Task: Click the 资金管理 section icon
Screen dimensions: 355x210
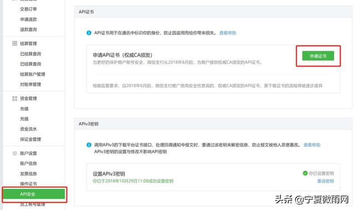Action: (x=15, y=98)
